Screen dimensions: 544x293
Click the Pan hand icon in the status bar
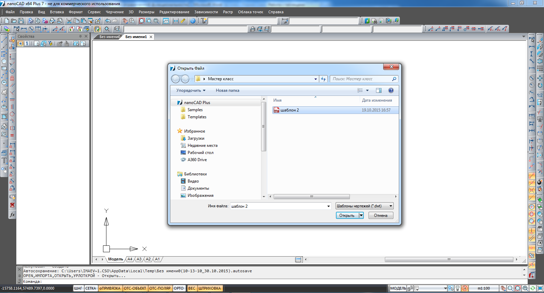[x=503, y=288]
